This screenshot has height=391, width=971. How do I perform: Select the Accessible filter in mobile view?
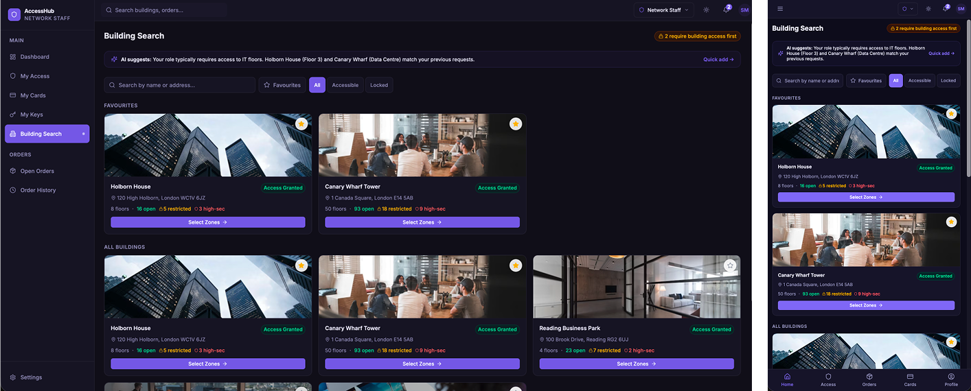pos(919,80)
